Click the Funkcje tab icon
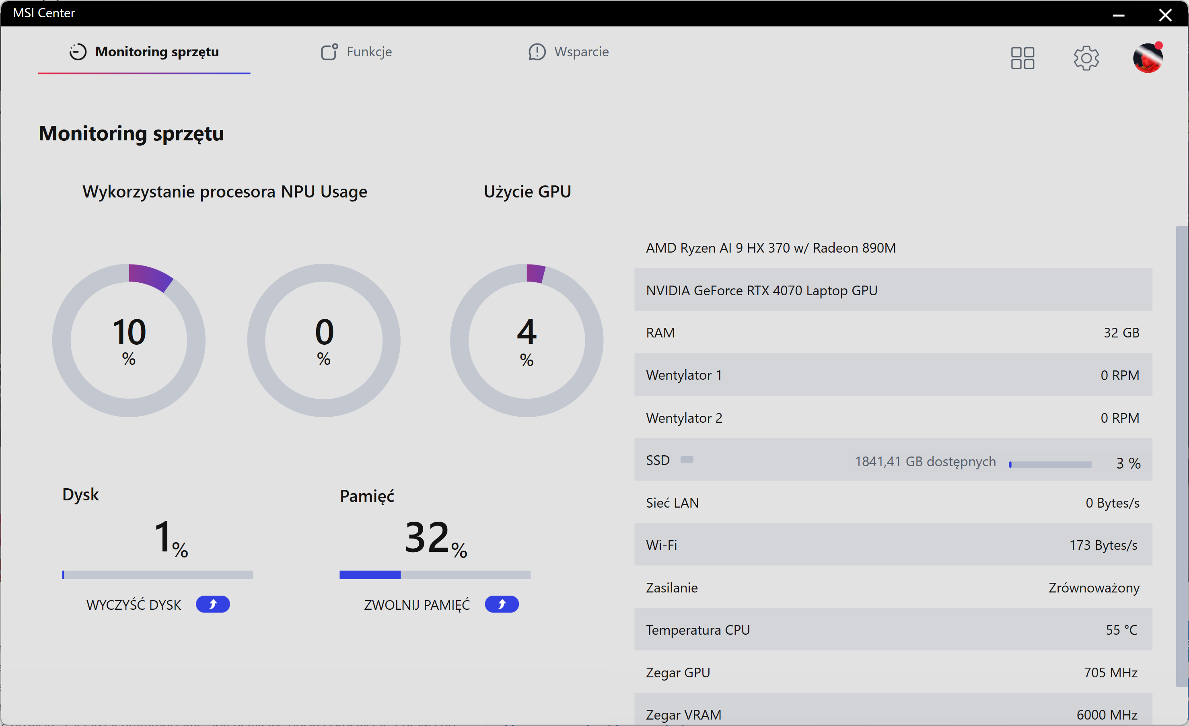 (x=329, y=51)
